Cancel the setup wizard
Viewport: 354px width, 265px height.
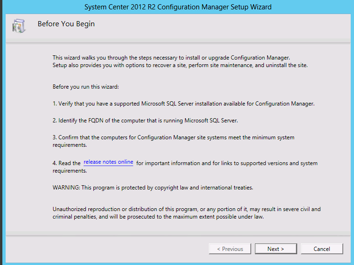tap(322, 249)
